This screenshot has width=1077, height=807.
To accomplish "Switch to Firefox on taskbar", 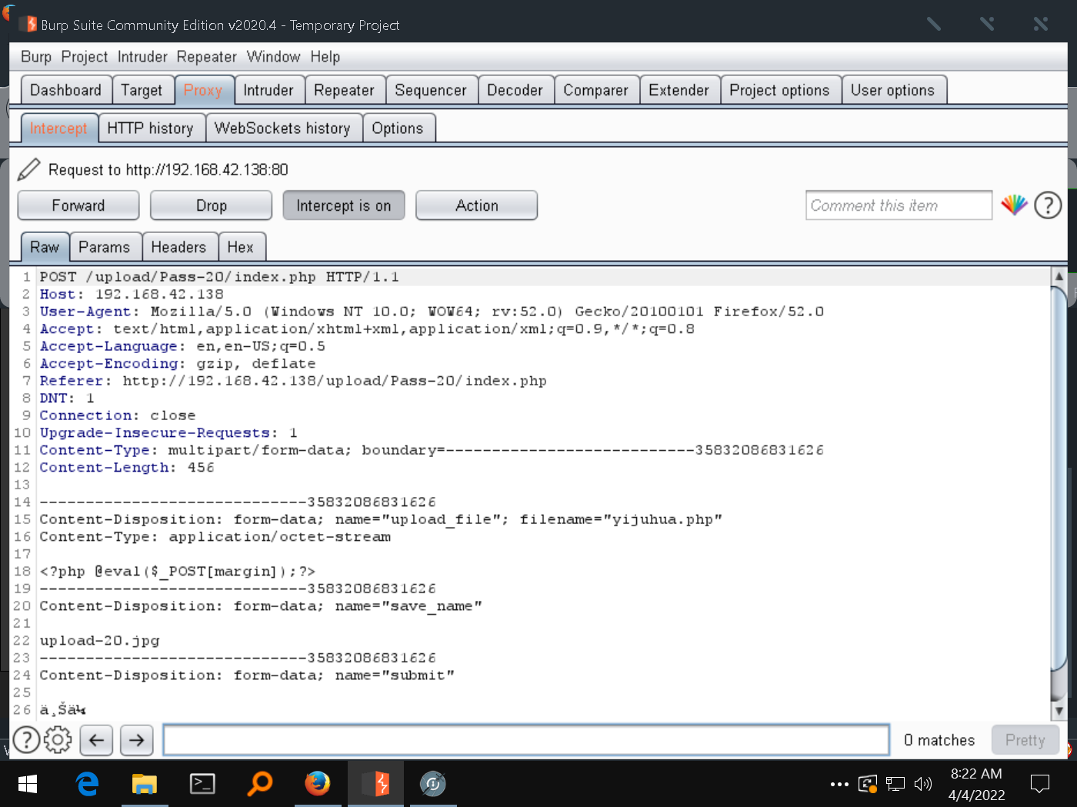I will 317,784.
